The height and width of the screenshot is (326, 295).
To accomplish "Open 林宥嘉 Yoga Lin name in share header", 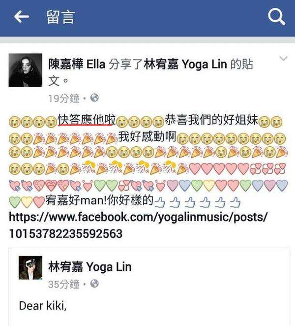I will tap(185, 64).
